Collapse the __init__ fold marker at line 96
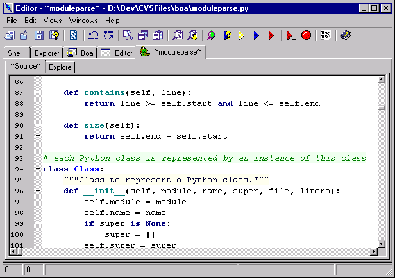 [38, 191]
